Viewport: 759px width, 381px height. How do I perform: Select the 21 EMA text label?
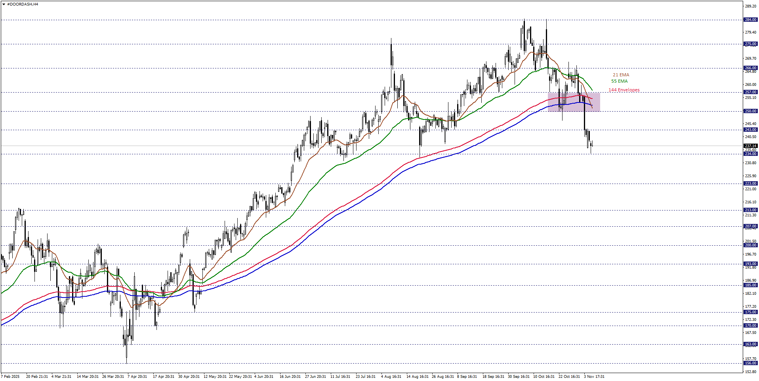tap(621, 75)
